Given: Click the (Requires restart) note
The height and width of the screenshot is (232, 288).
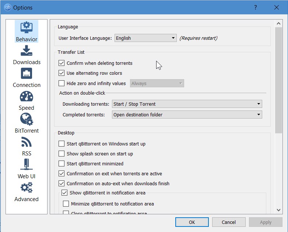Looking at the screenshot, I should pyautogui.click(x=199, y=38).
